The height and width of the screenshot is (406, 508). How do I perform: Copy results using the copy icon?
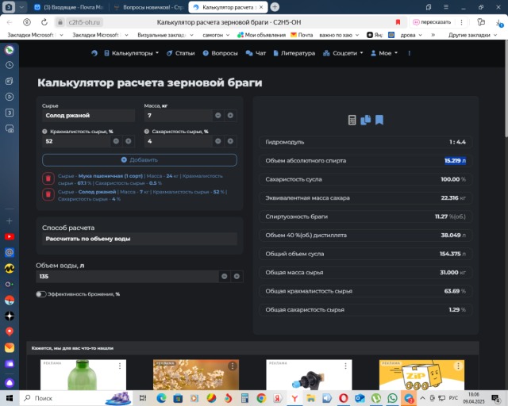(365, 121)
